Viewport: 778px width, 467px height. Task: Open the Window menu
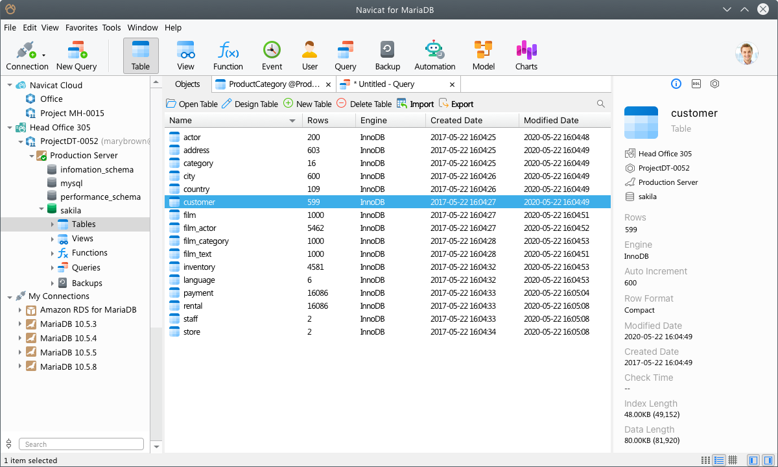(143, 28)
